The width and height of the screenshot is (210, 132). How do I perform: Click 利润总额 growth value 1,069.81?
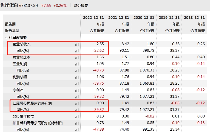pos(147,83)
